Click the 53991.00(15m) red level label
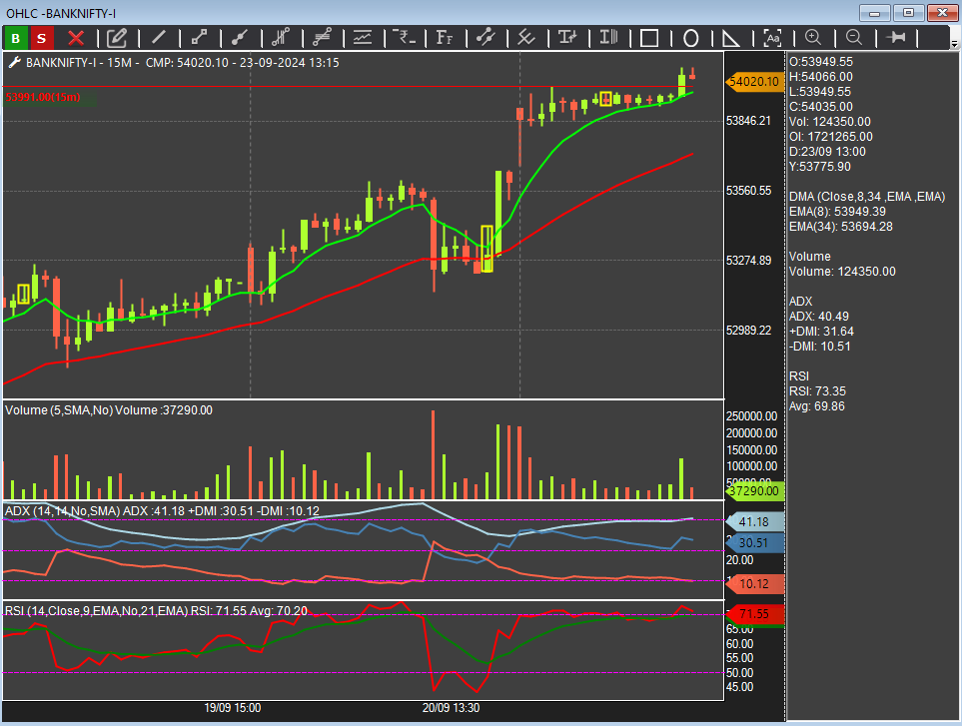962x726 pixels. point(43,97)
